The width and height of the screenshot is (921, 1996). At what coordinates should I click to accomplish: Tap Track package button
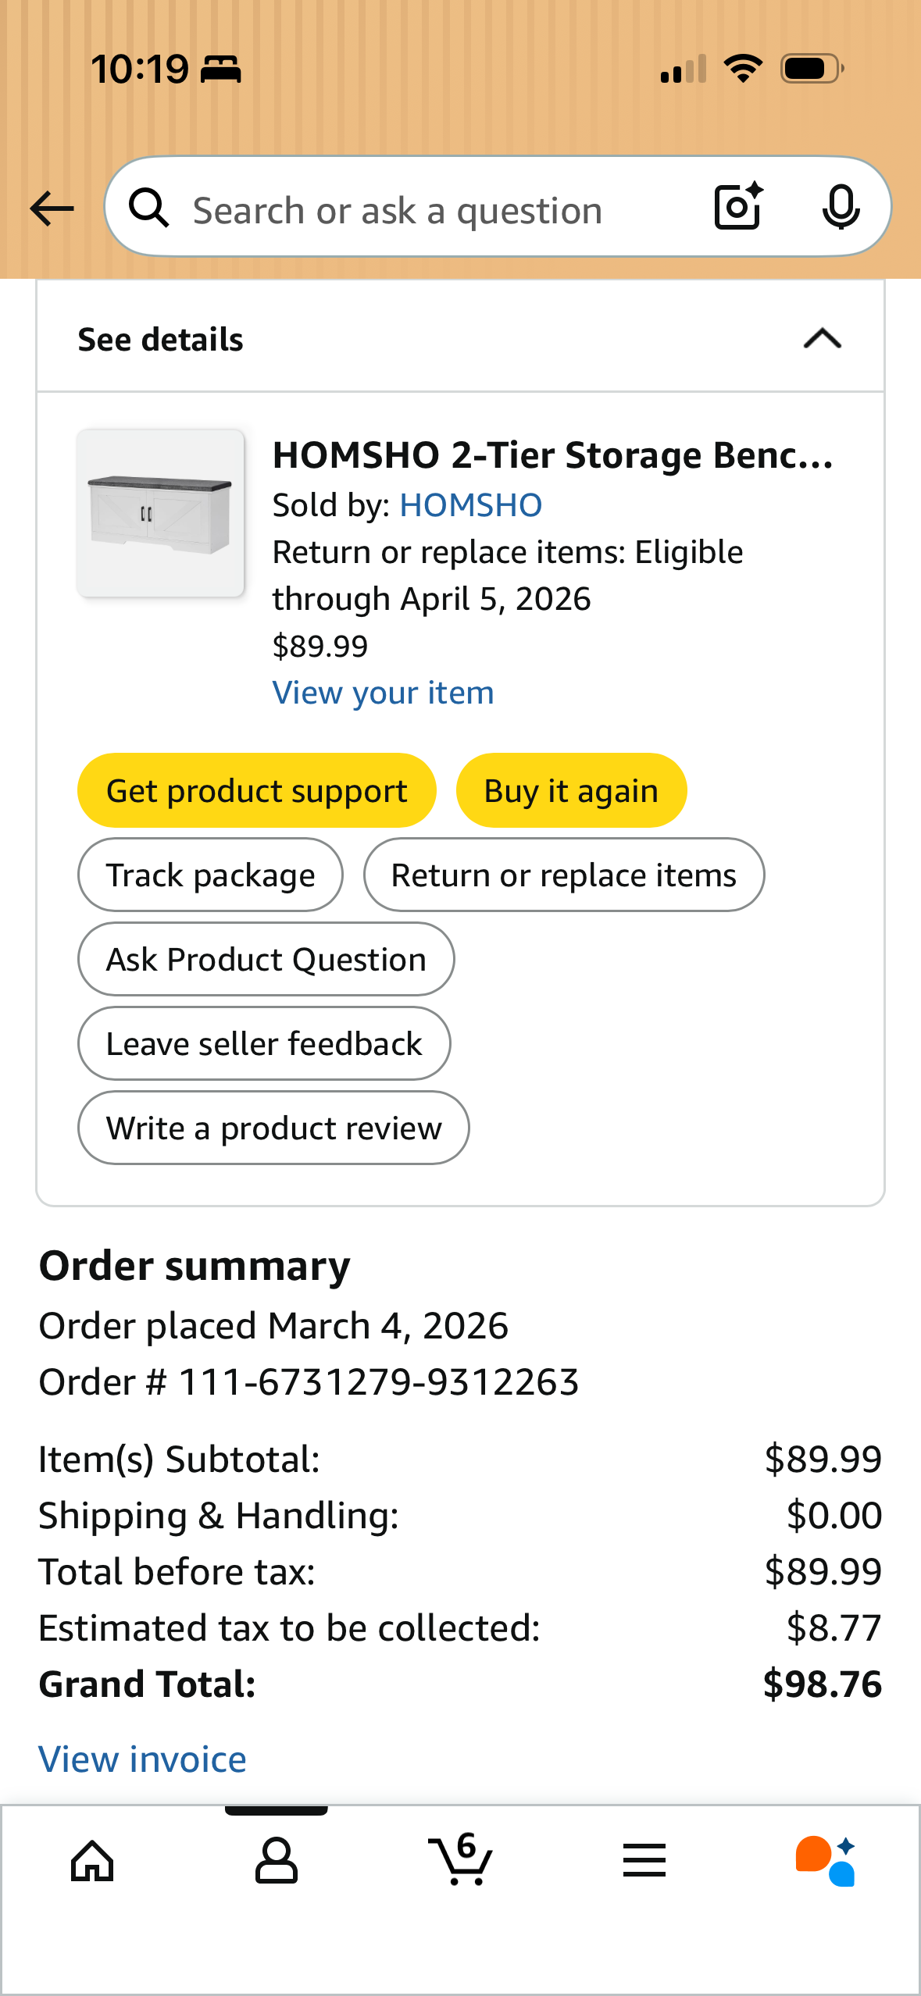click(x=210, y=875)
